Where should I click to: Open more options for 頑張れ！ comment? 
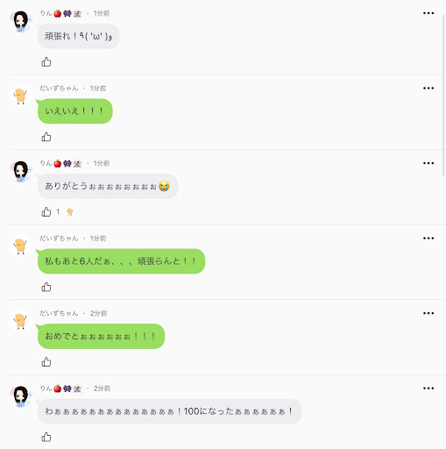click(428, 13)
